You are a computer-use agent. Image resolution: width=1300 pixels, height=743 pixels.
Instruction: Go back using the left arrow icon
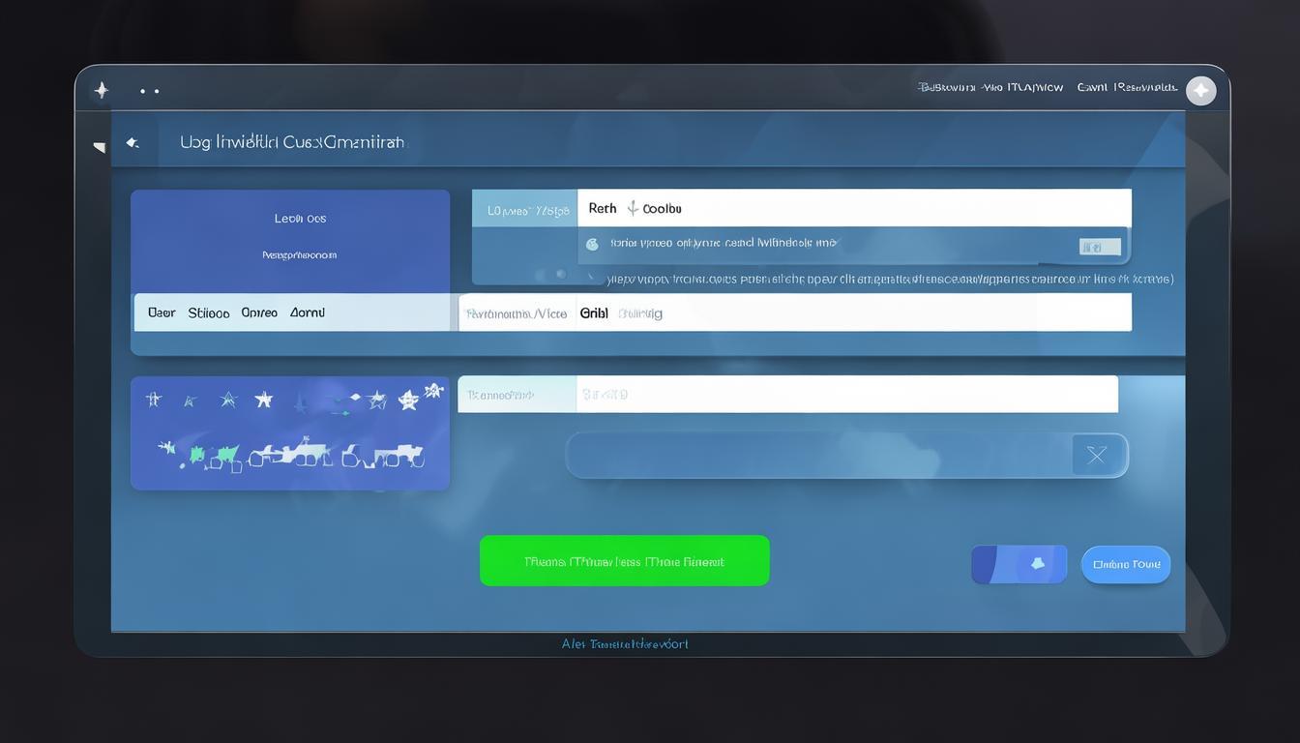[x=133, y=143]
